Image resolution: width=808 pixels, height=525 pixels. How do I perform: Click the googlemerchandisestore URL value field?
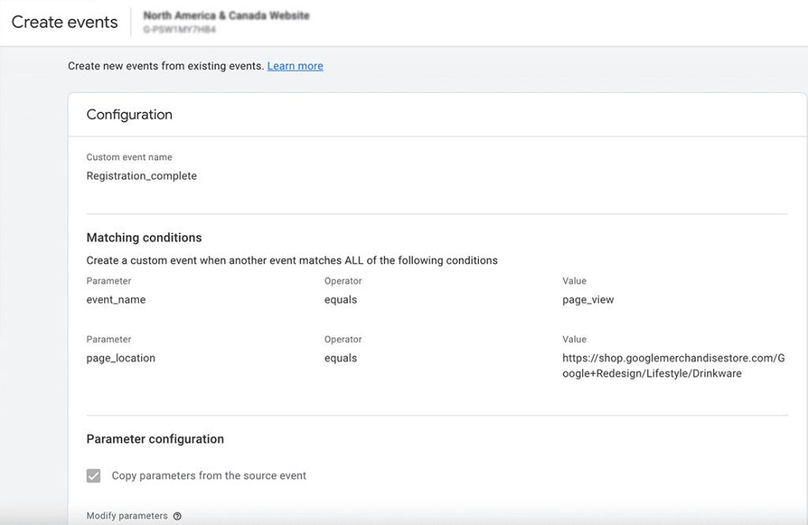click(x=673, y=366)
